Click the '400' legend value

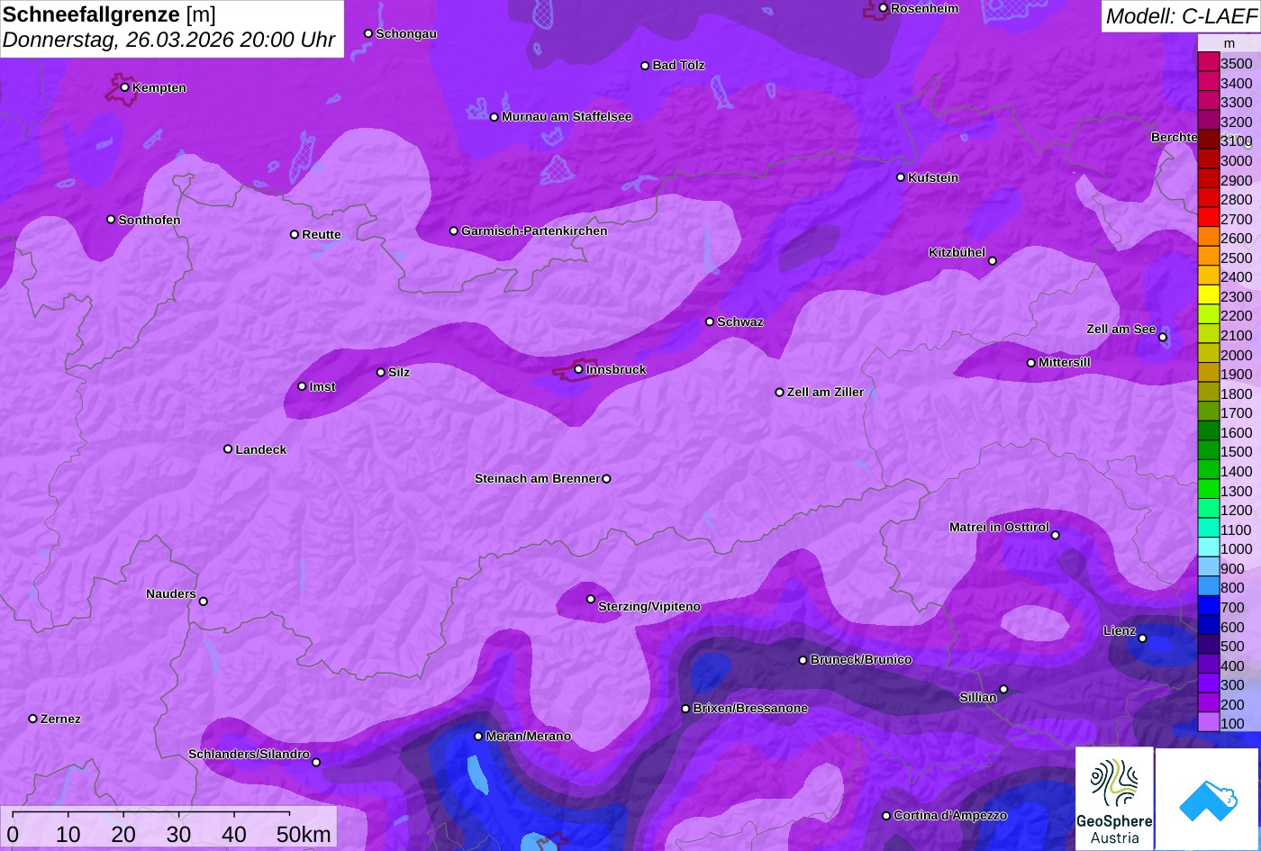(1232, 666)
